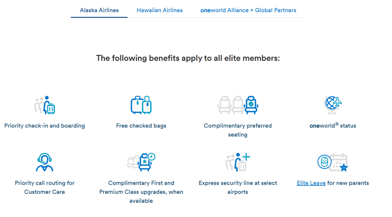This screenshot has height=217, width=392.
Task: Click the "Priority call routing for Customer Care" text
Action: [x=45, y=187]
